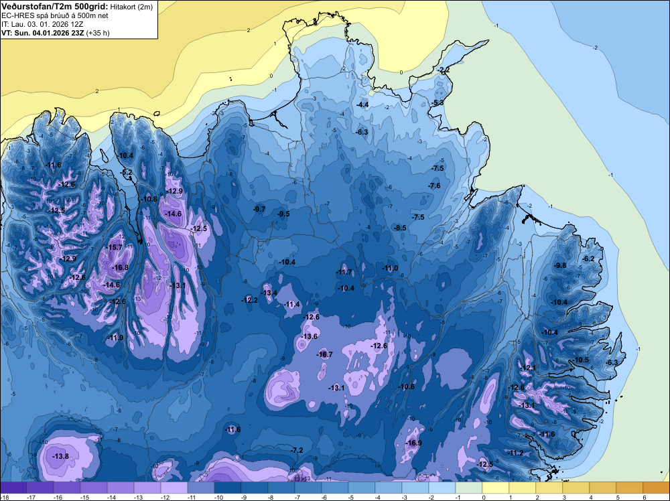Click the 'Hitakort (2m)' subtitle text
The image size is (670, 501).
[131, 7]
